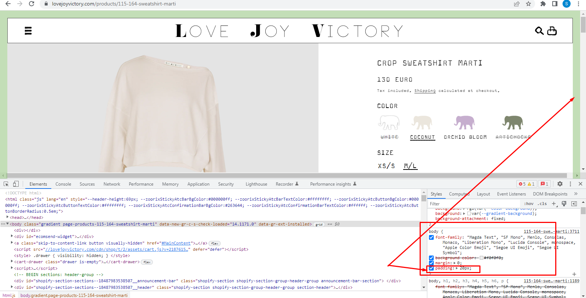Go back to the previous browser page
The height and width of the screenshot is (298, 586).
pyautogui.click(x=8, y=4)
